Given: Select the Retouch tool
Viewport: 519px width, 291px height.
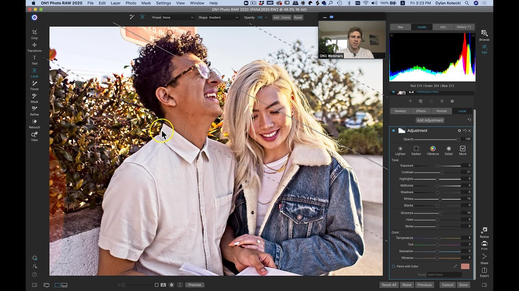Looking at the screenshot, I should click(34, 124).
